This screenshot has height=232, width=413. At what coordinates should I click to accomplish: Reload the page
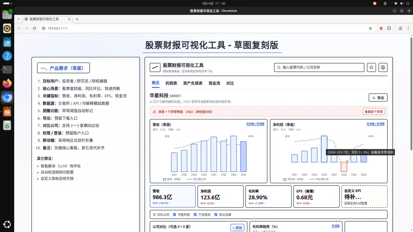pos(34,28)
